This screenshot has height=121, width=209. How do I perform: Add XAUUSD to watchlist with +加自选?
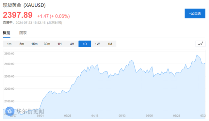pyautogui.click(x=195, y=13)
